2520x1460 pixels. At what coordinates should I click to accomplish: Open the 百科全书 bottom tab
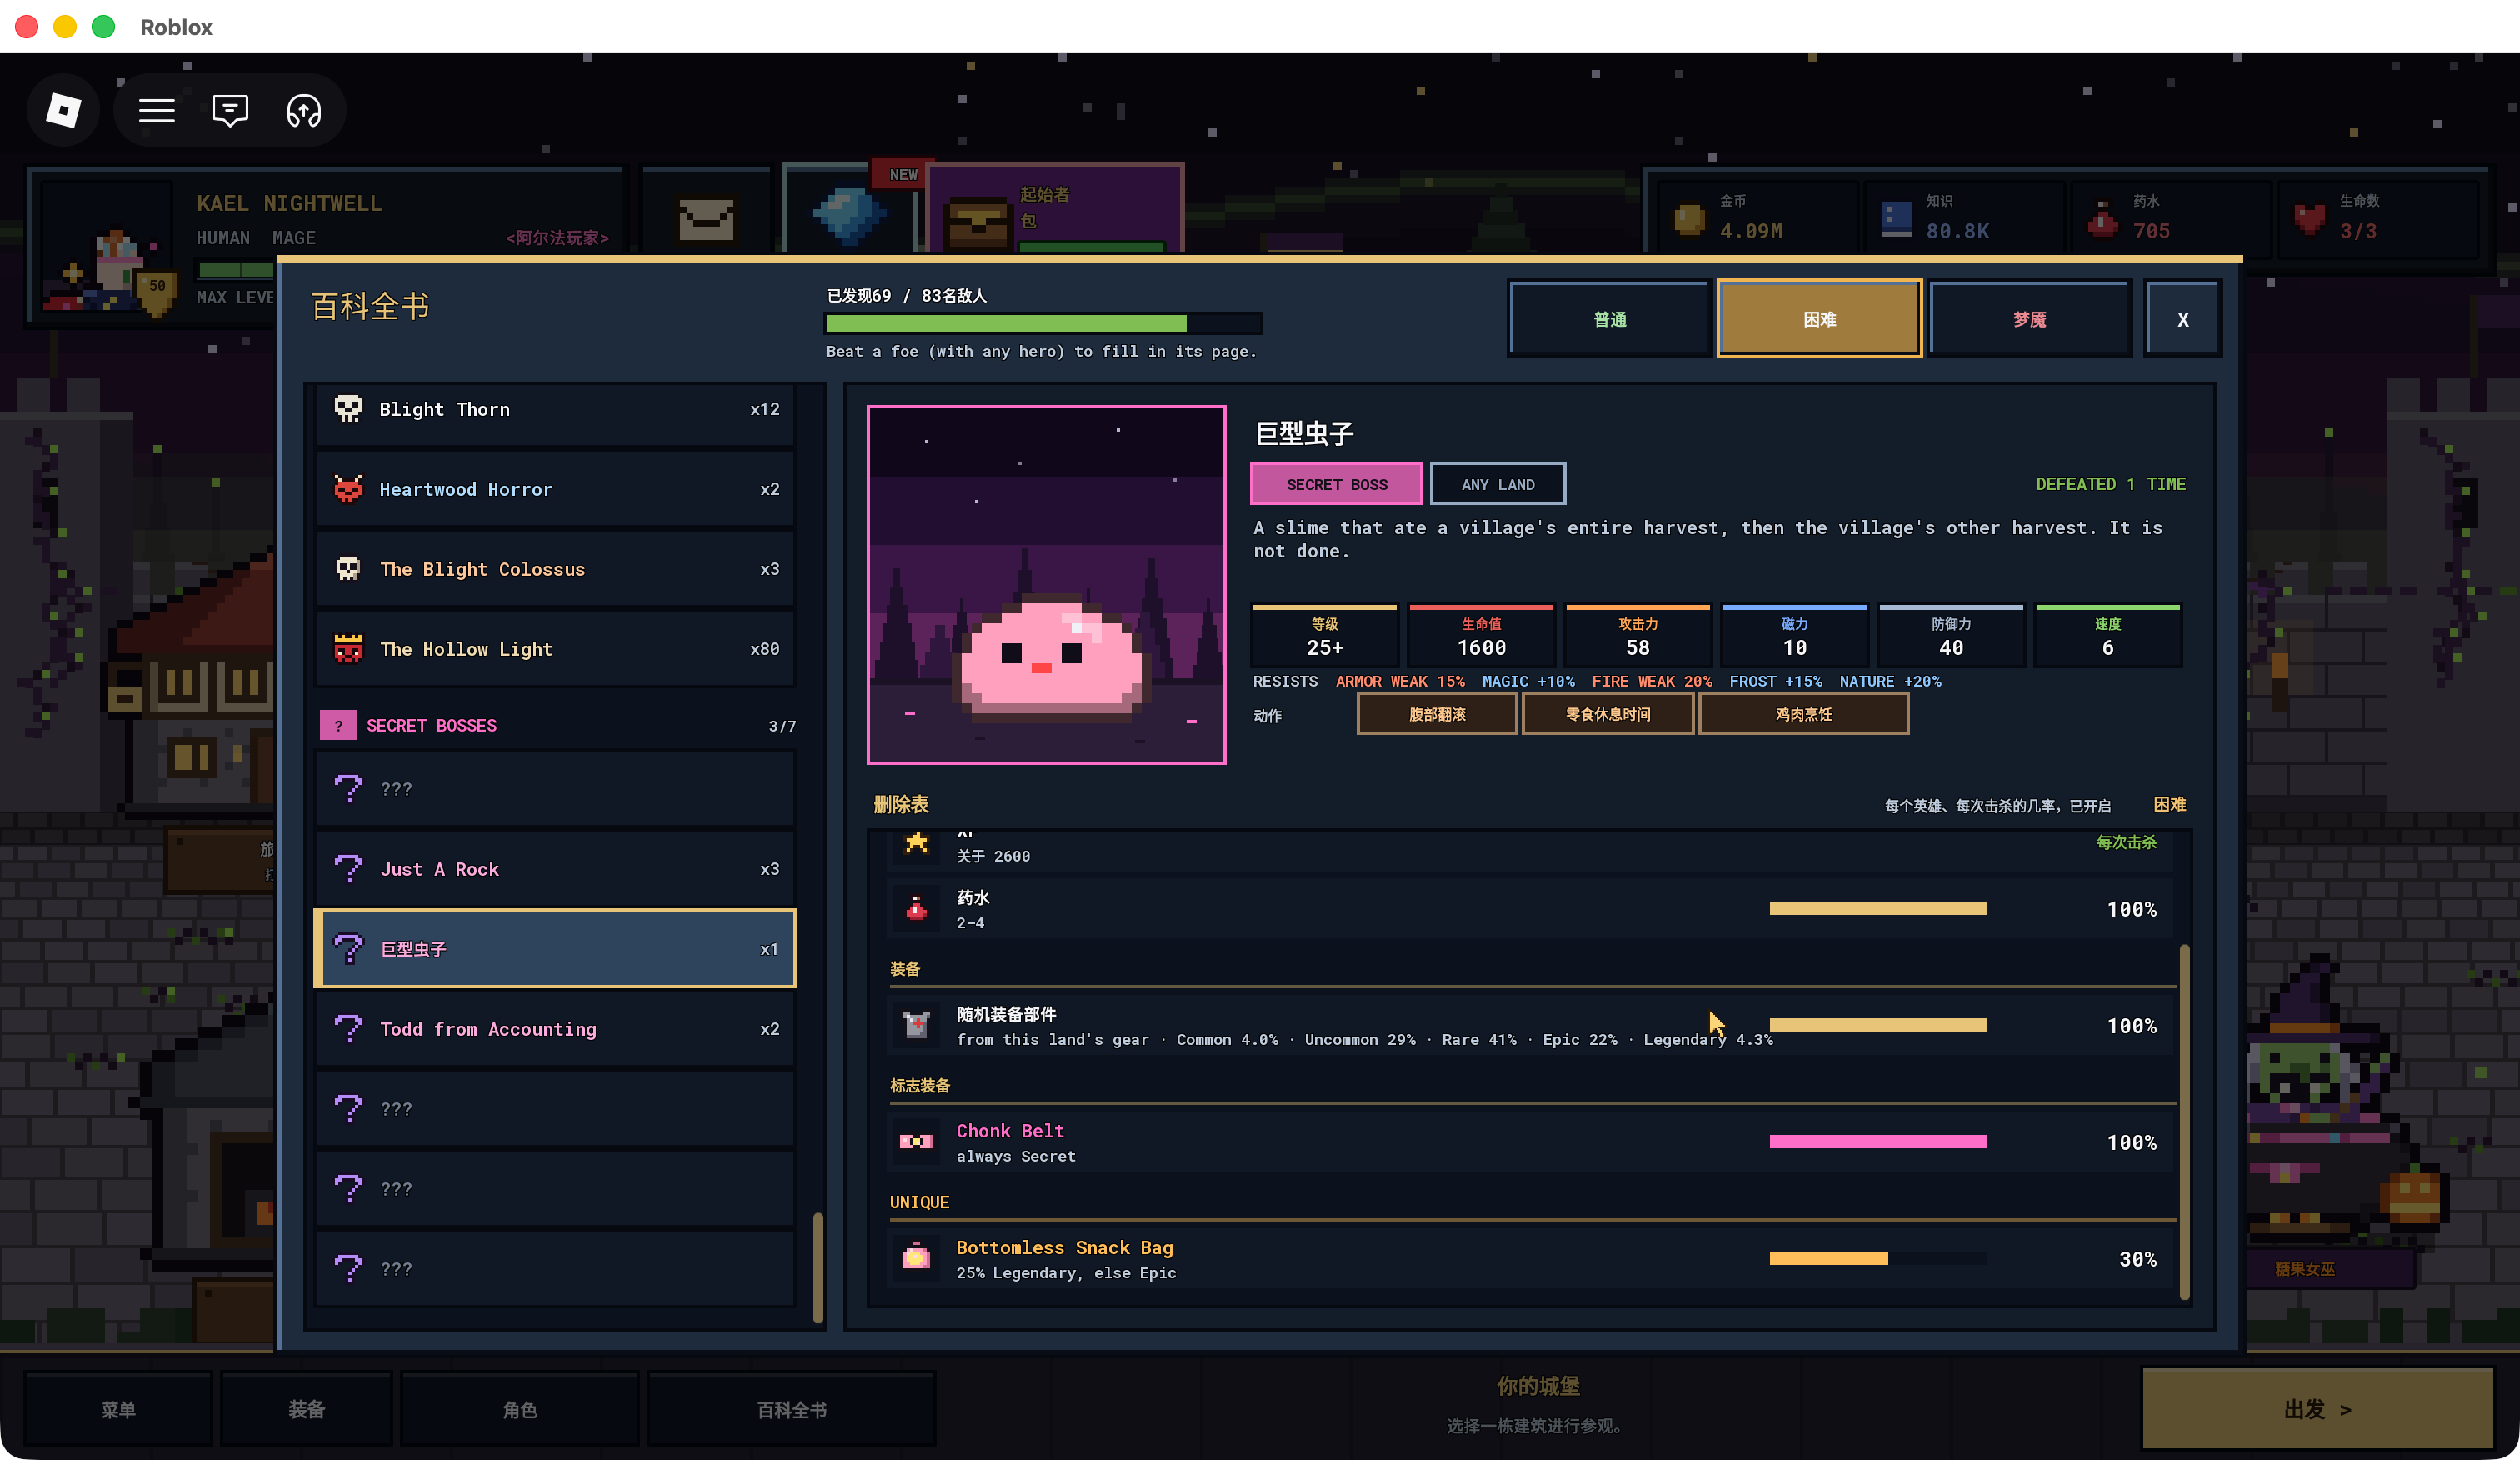coord(791,1408)
